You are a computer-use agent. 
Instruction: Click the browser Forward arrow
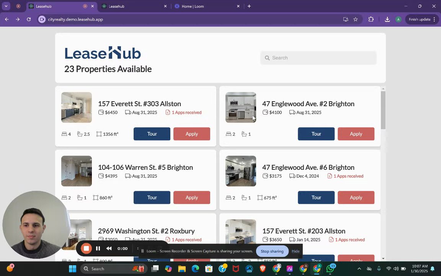point(18,20)
